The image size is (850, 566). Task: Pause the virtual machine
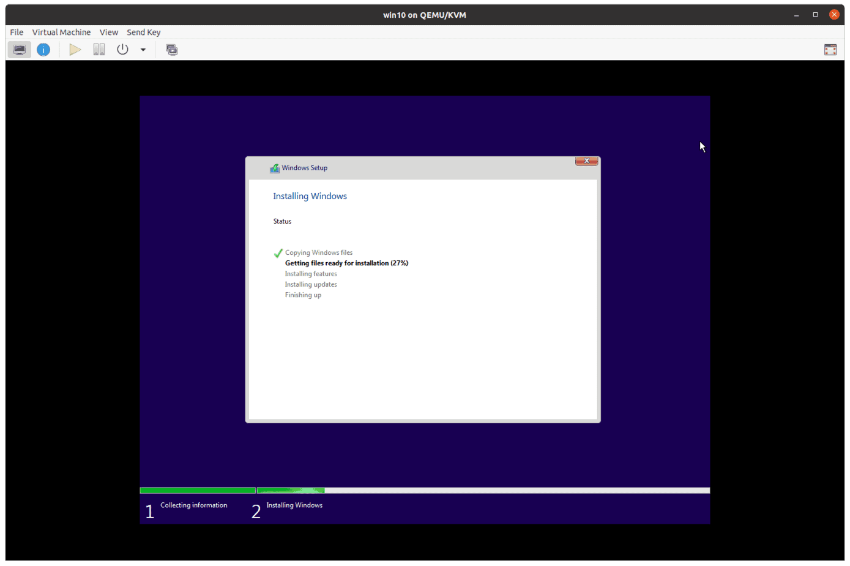click(99, 50)
